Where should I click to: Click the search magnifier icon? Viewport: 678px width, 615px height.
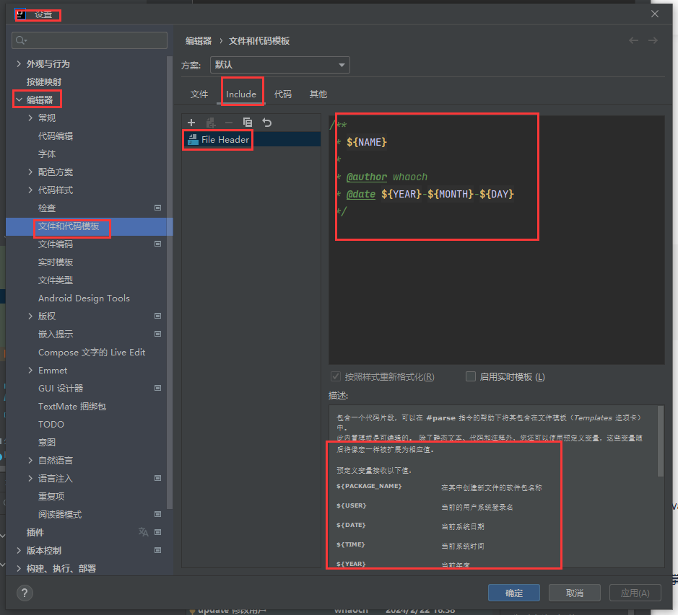21,40
